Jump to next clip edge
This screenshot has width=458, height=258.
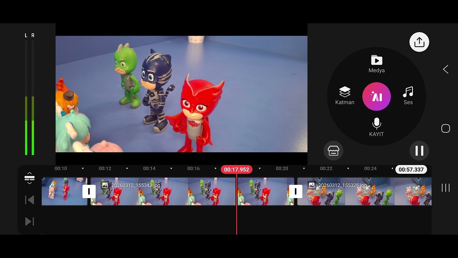(29, 222)
